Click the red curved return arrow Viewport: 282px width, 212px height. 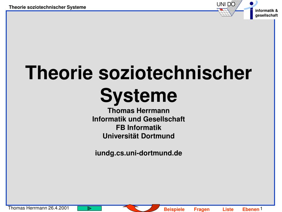tap(141, 208)
